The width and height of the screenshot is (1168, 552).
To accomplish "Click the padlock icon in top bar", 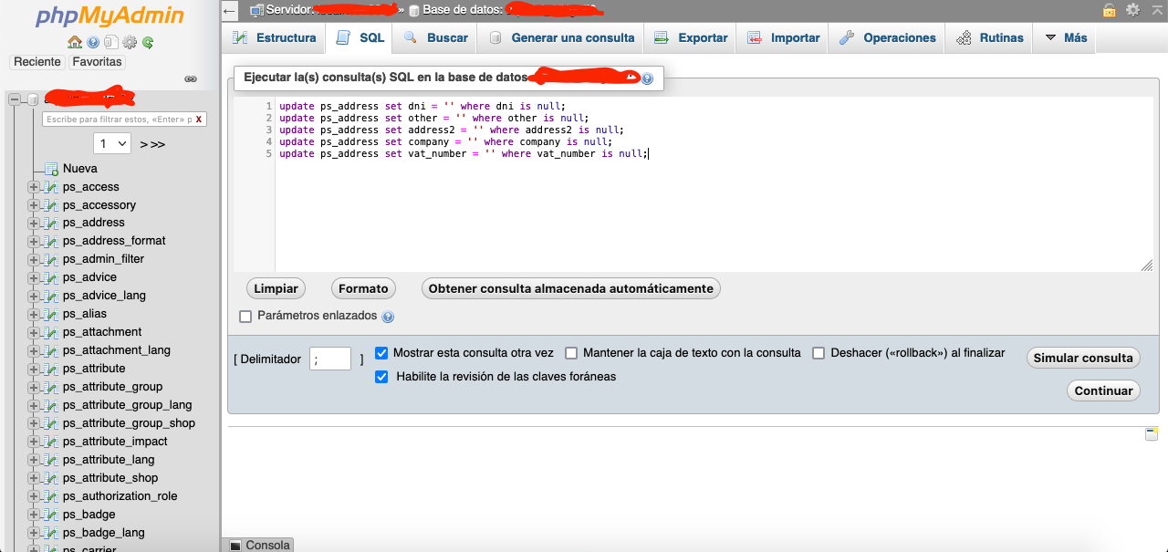I will click(x=1109, y=10).
